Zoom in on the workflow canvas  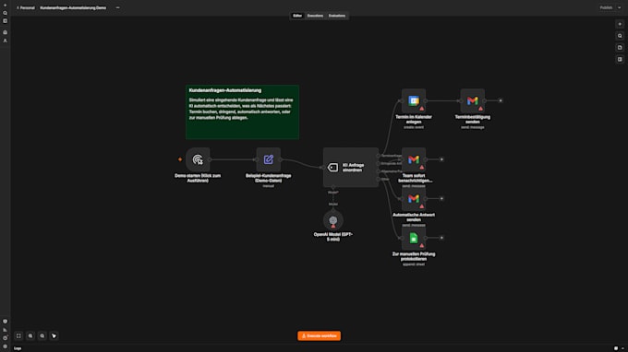30,336
